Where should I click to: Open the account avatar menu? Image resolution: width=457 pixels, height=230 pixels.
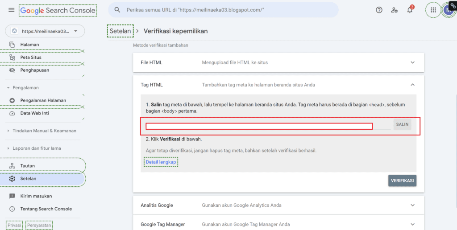pos(448,10)
